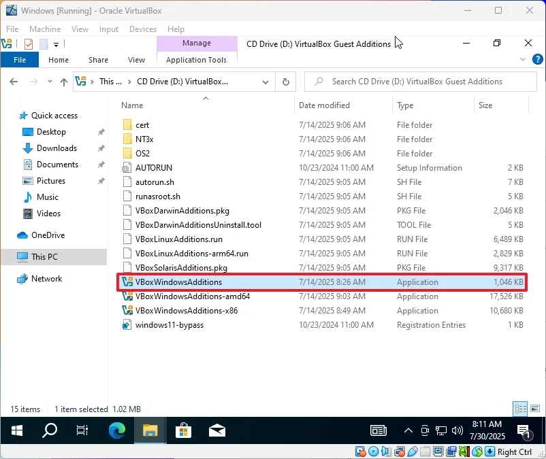The image size is (546, 459).
Task: Click the shared folders status icon in VirtualBox
Action: pyautogui.click(x=423, y=451)
